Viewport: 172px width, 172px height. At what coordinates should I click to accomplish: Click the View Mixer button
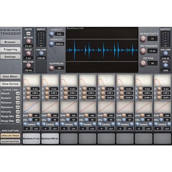pyautogui.click(x=10, y=76)
